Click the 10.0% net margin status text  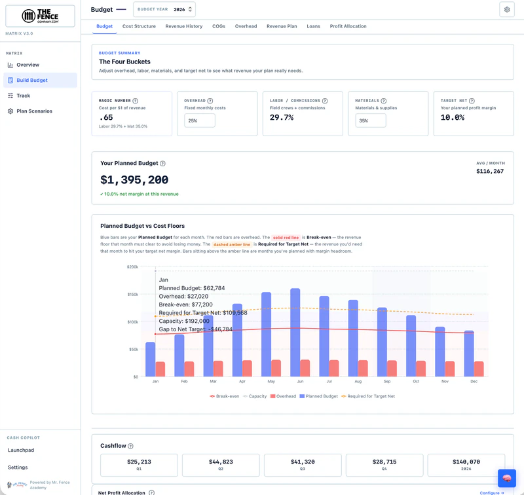tap(140, 194)
